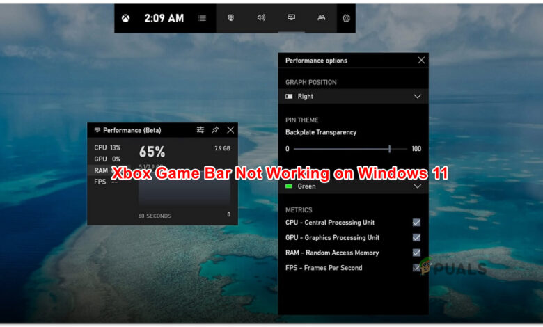Select the RAM metric row
This screenshot has height=327, width=543.
pos(107,170)
